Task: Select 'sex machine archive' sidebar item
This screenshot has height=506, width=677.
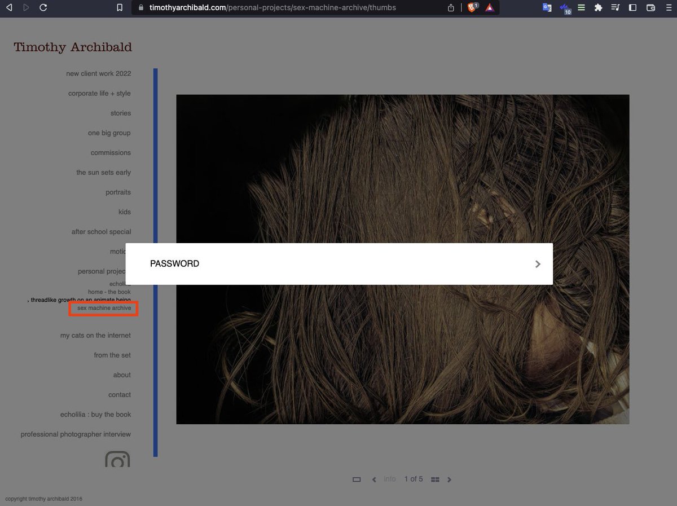Action: (x=104, y=308)
